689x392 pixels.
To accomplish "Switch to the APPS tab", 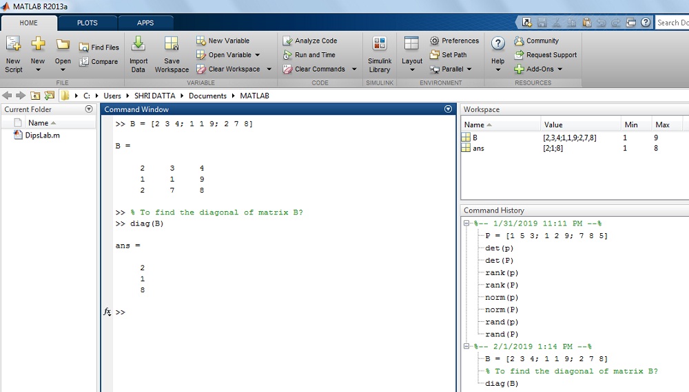I will coord(145,23).
